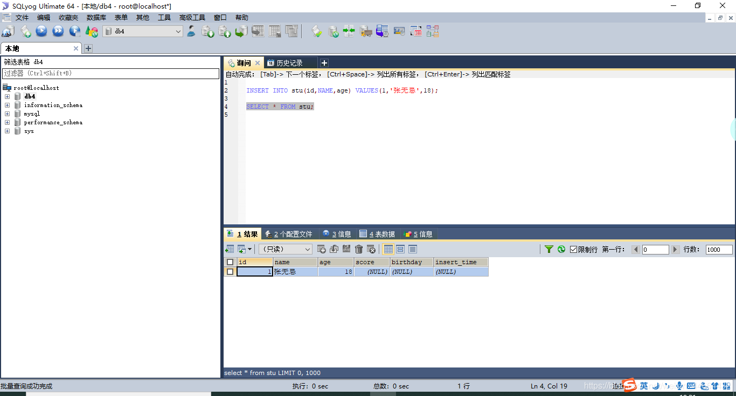736x396 pixels.
Task: Click the Sogou S input method icon
Action: (x=629, y=385)
